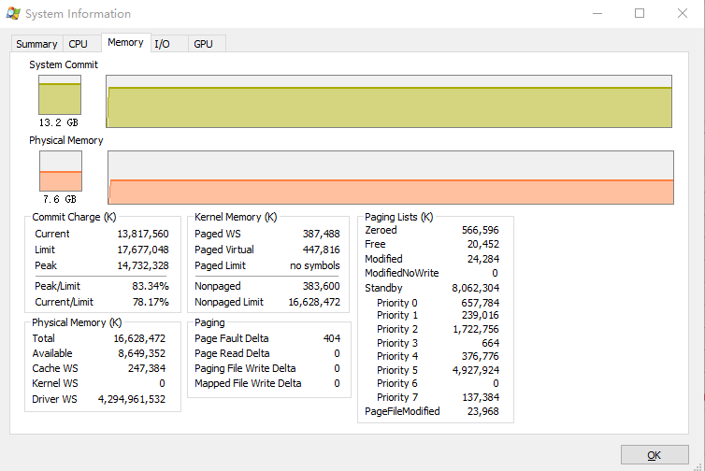This screenshot has width=705, height=471.
Task: Minimize the System Information window
Action: pyautogui.click(x=596, y=14)
